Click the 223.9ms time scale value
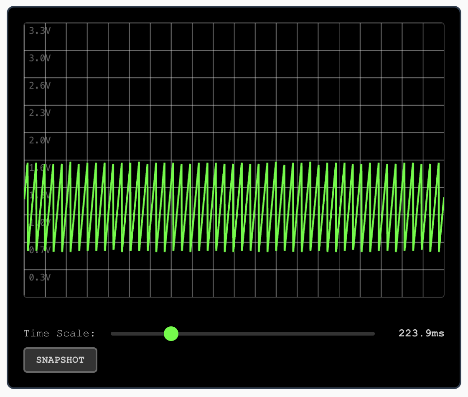This screenshot has height=397, width=468. click(x=421, y=333)
